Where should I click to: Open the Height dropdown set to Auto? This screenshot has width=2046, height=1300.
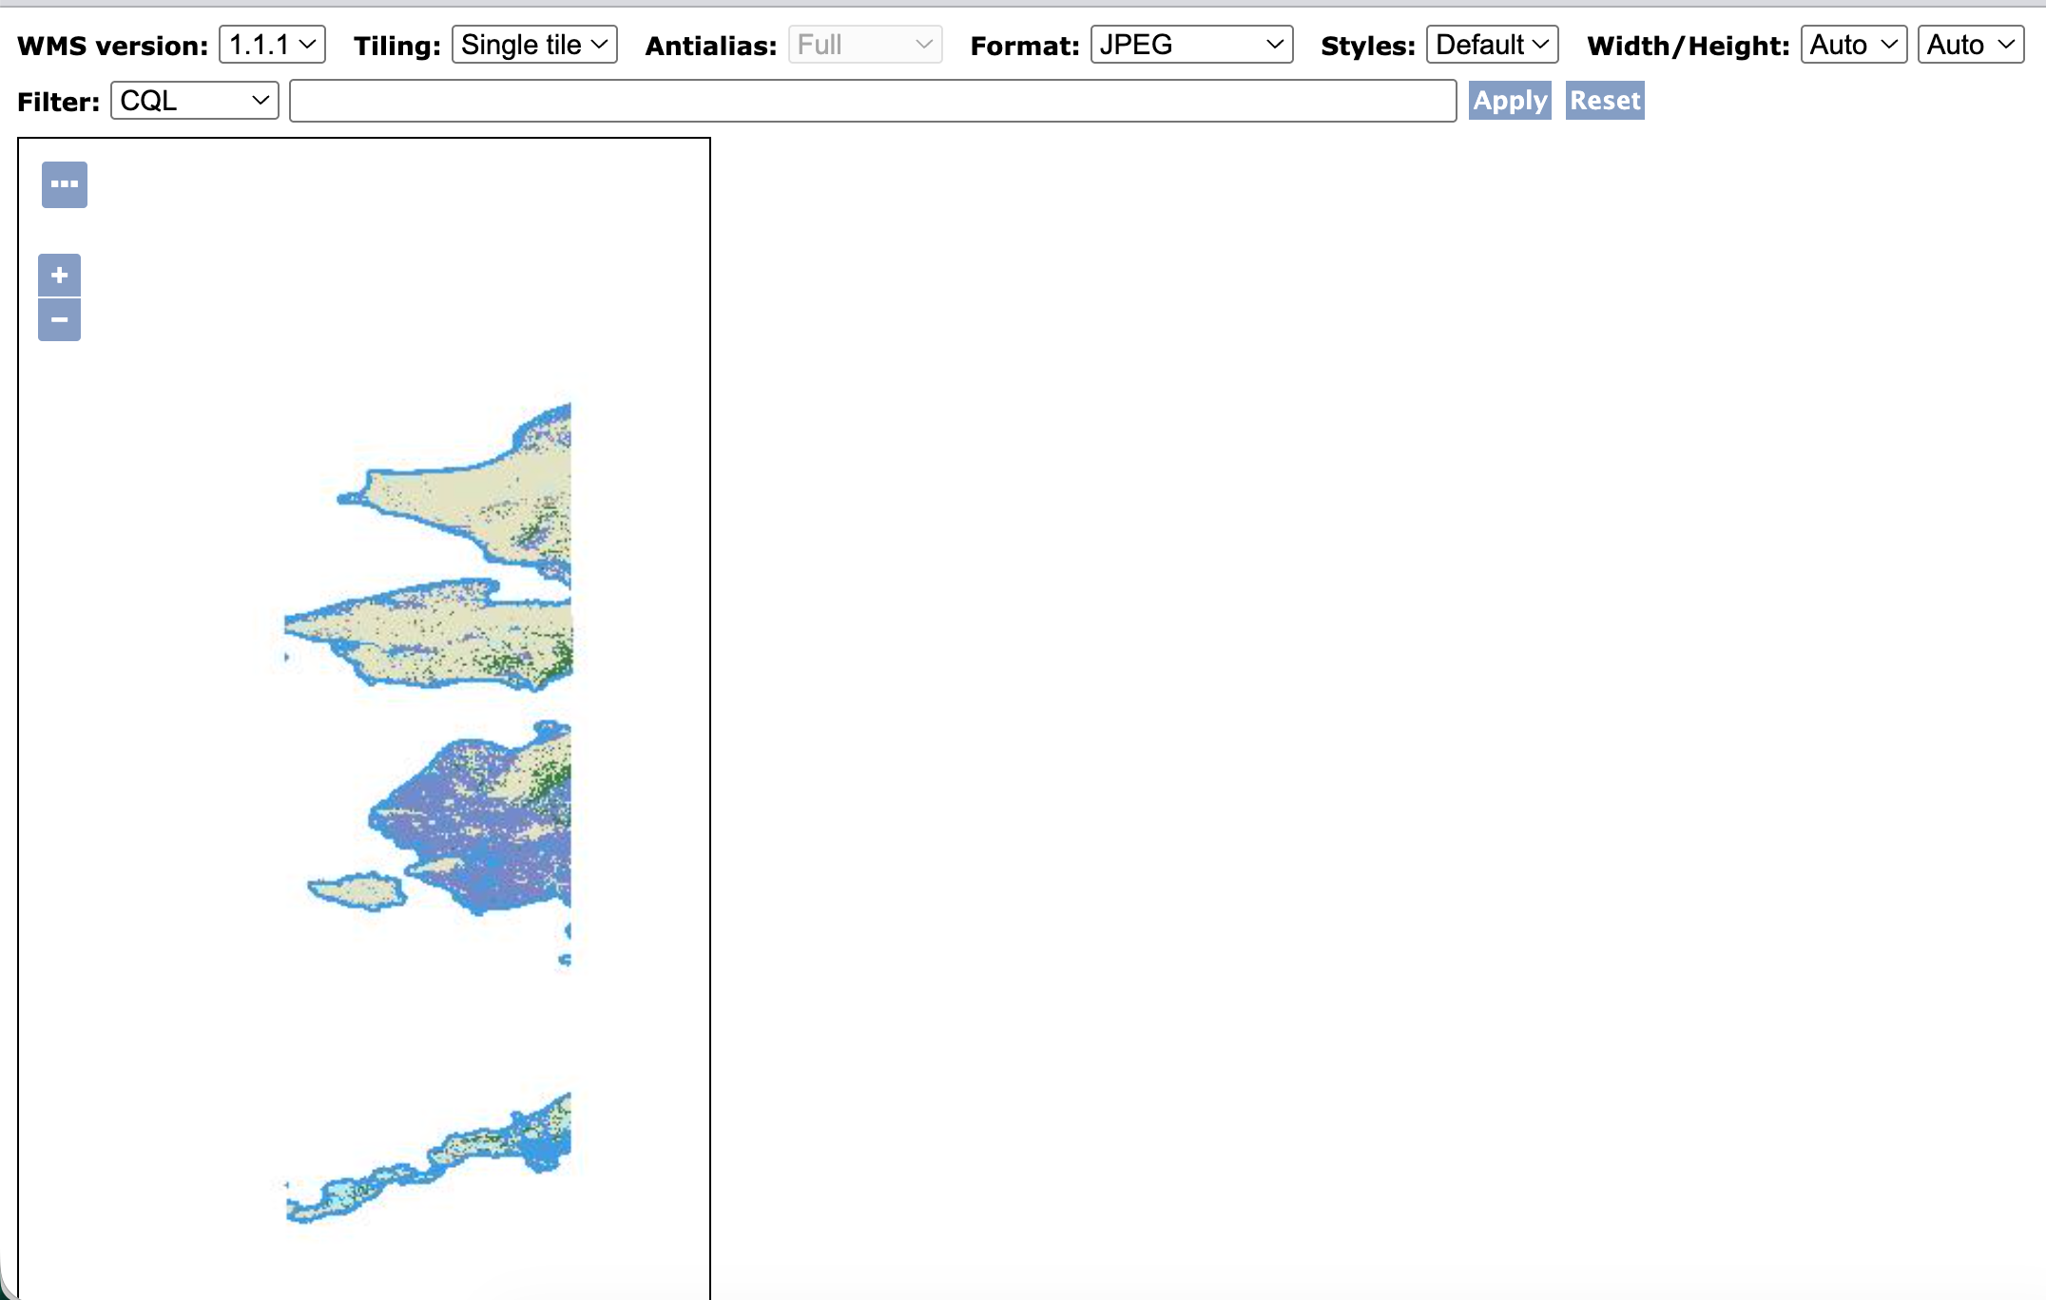1970,45
